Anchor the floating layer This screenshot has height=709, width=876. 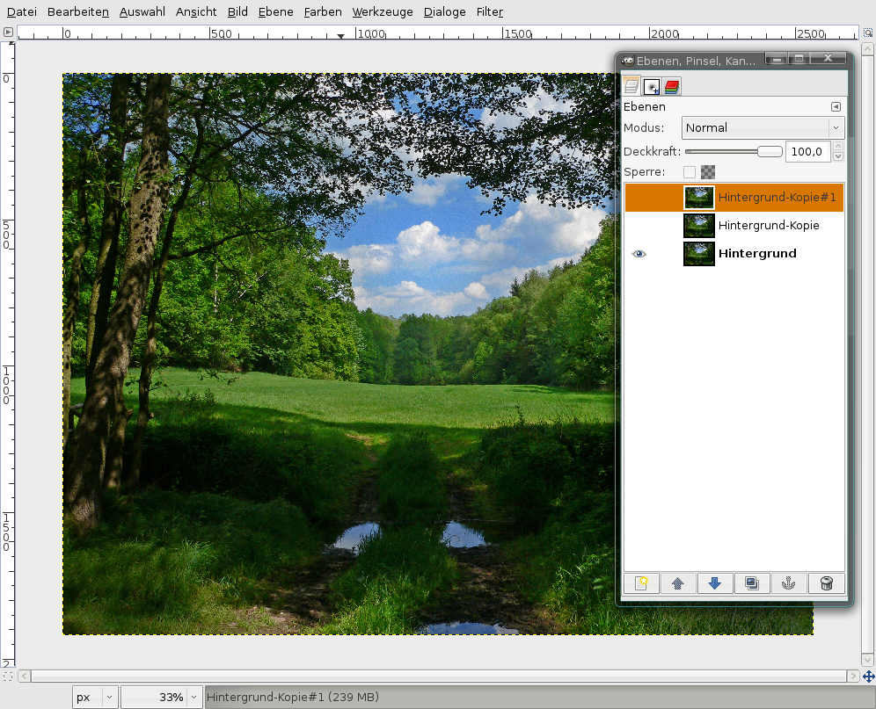788,583
